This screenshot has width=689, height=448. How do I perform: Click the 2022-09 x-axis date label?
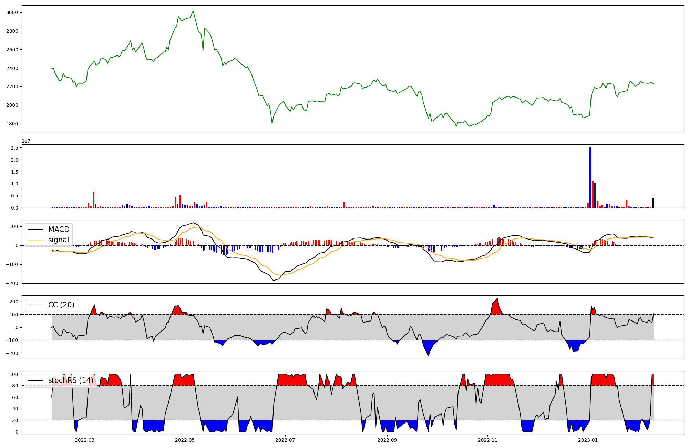[387, 440]
